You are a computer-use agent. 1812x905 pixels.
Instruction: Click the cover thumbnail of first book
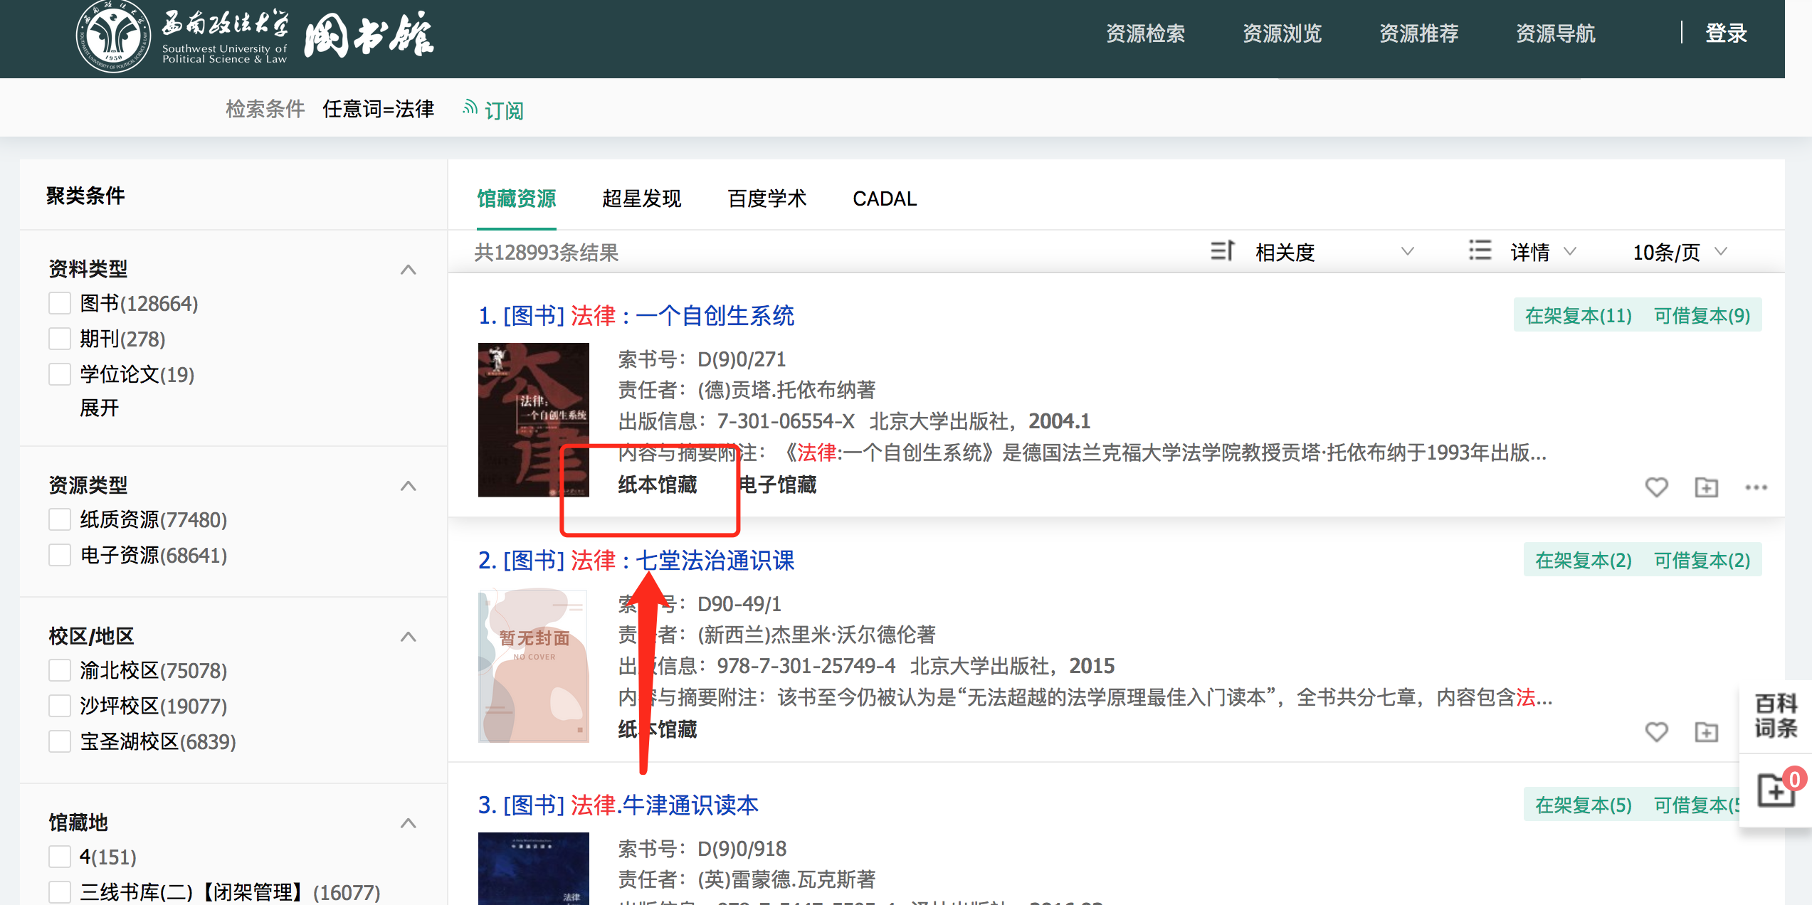click(x=533, y=420)
